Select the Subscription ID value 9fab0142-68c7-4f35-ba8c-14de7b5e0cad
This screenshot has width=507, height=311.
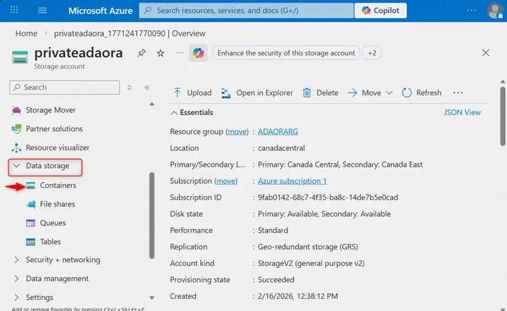(328, 197)
